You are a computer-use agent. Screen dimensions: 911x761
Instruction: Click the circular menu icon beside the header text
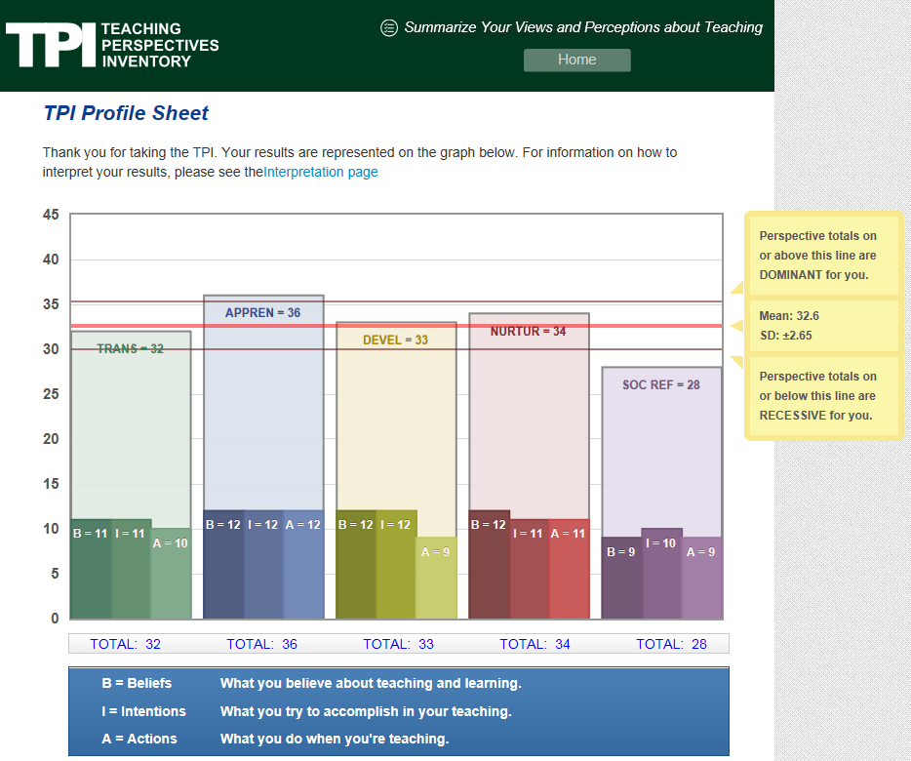point(389,27)
